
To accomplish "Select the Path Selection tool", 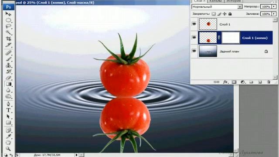I will pos(8,116).
